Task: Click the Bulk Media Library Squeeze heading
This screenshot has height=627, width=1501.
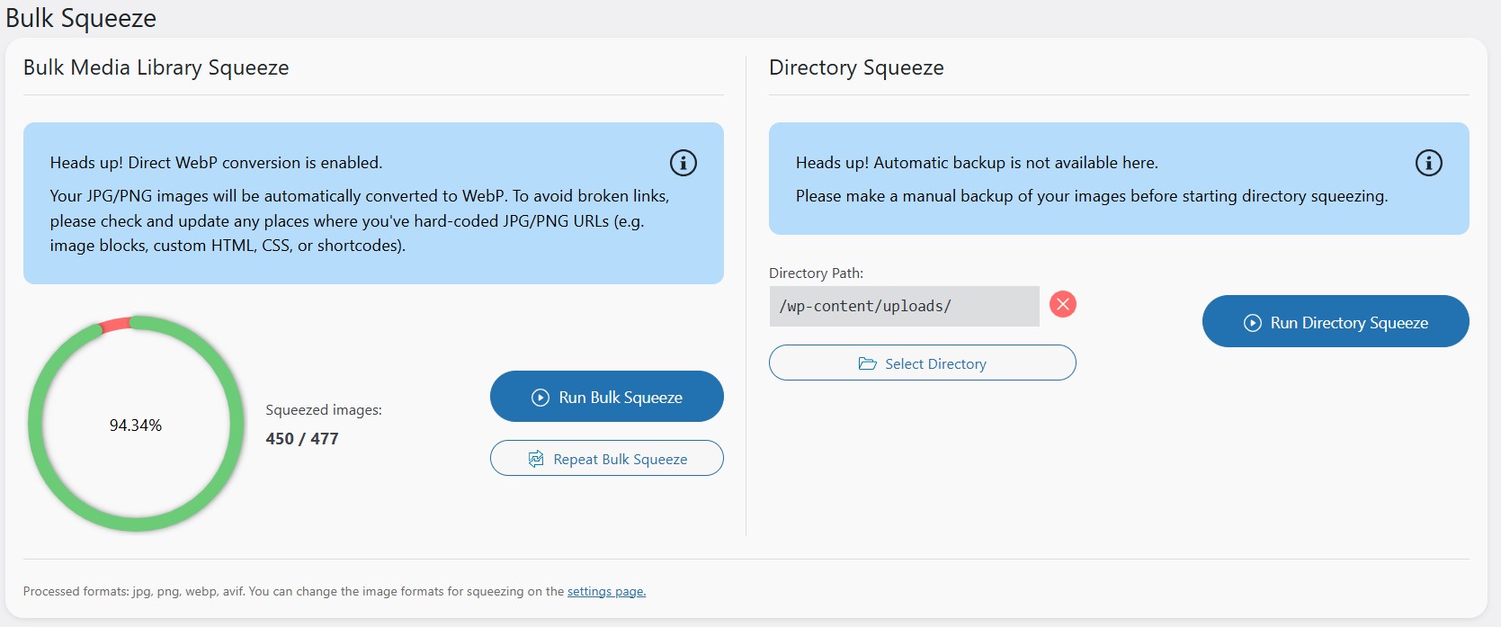Action: point(156,67)
